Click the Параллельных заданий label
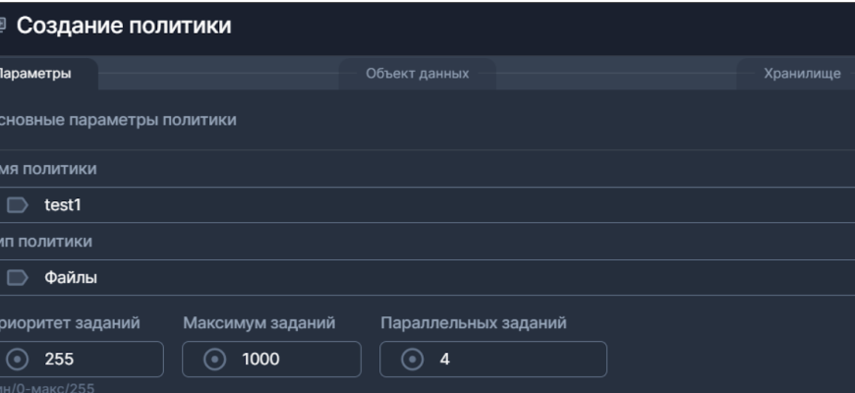The image size is (855, 393). pyautogui.click(x=473, y=322)
